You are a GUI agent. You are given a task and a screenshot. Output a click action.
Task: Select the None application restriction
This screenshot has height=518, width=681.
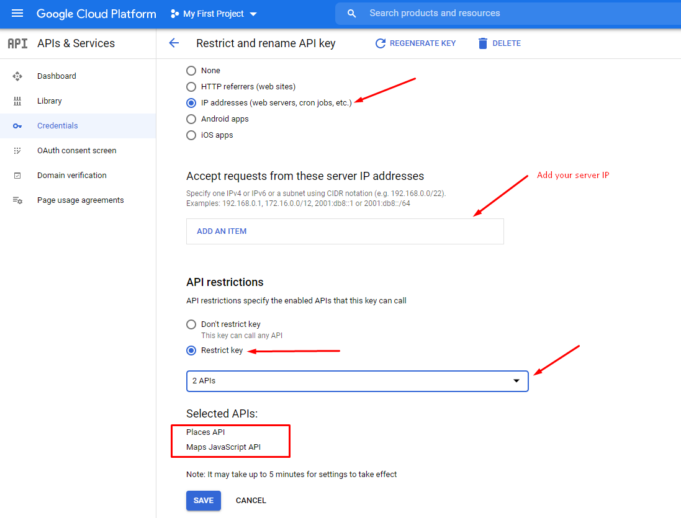tap(191, 71)
